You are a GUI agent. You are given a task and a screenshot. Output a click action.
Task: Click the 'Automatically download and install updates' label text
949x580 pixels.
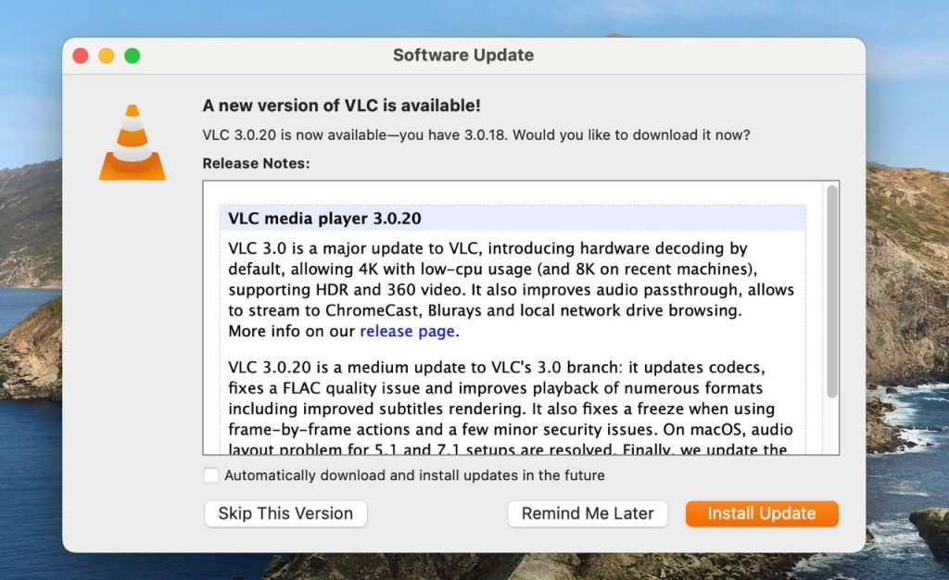coord(414,475)
